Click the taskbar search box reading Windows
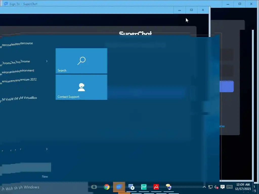 44,187
